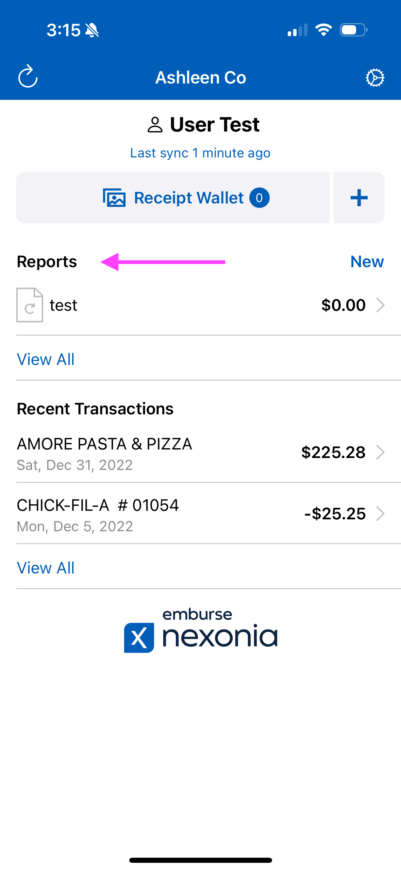401x871 pixels.
Task: Tap the Receipt Wallet count badge
Action: 260,198
